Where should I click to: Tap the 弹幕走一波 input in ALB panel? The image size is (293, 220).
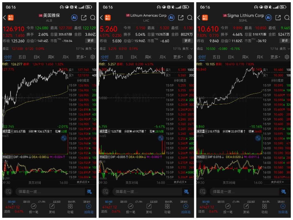point(50,191)
